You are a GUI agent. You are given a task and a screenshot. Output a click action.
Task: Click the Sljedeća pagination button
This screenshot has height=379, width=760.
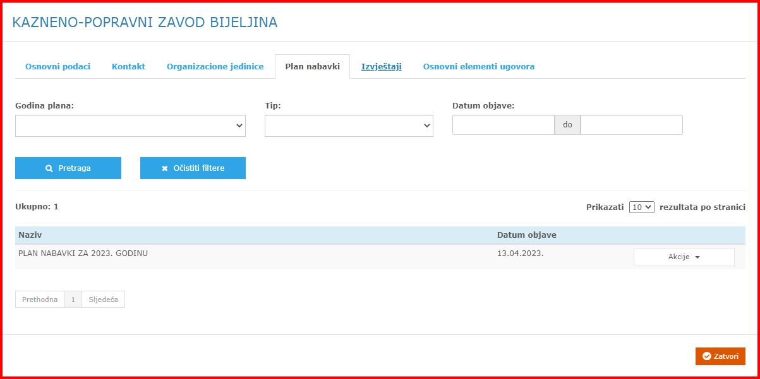pos(104,300)
